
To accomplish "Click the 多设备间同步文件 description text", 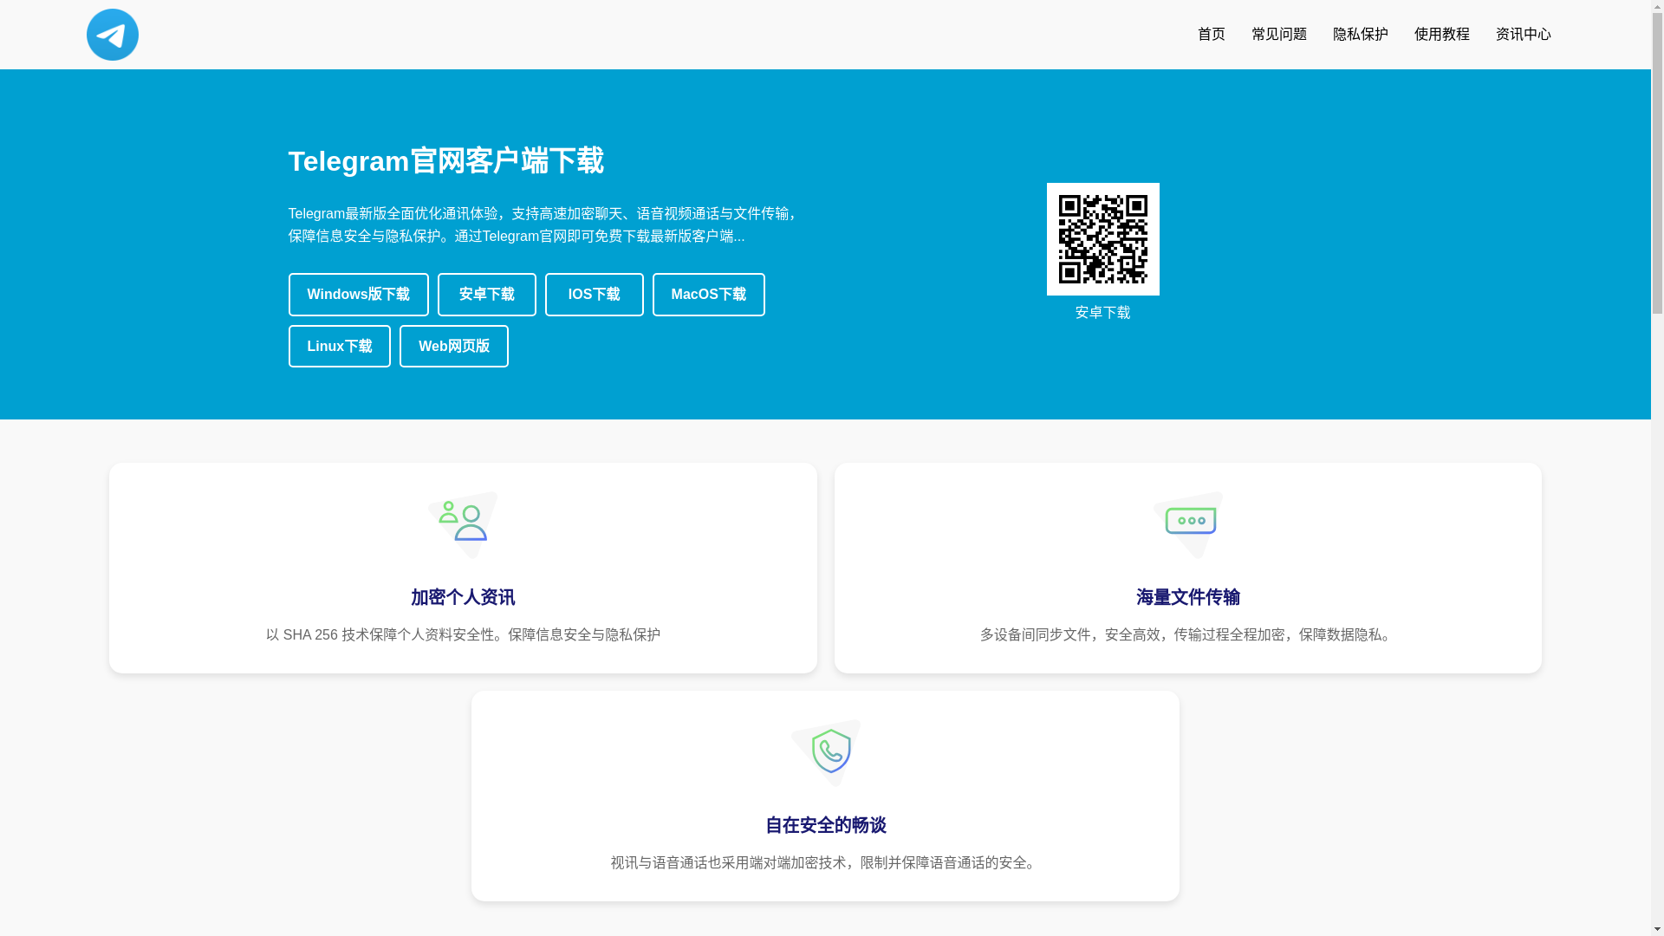I will pos(1188,635).
